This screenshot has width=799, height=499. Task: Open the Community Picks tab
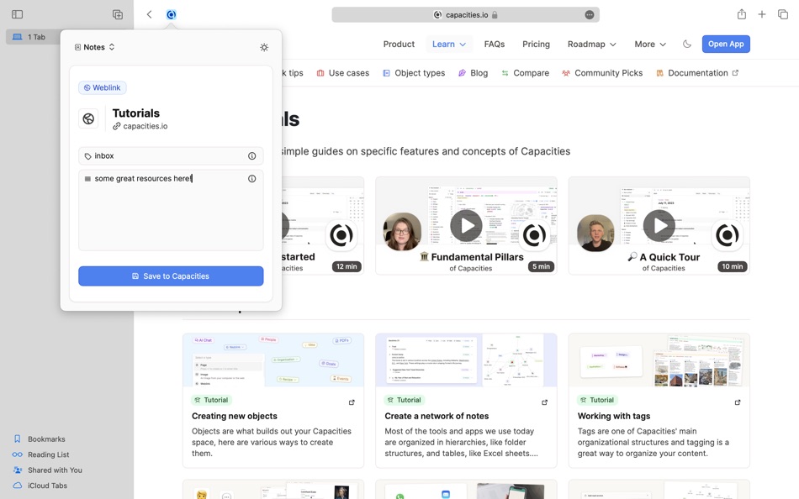602,73
